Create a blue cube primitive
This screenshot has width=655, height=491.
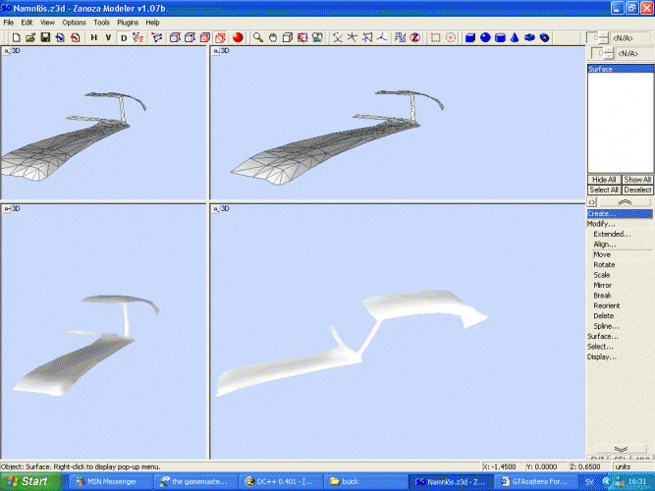coord(470,37)
